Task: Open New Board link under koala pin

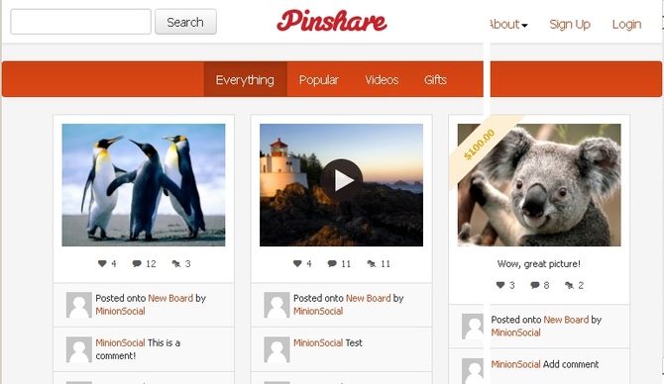Action: point(566,320)
